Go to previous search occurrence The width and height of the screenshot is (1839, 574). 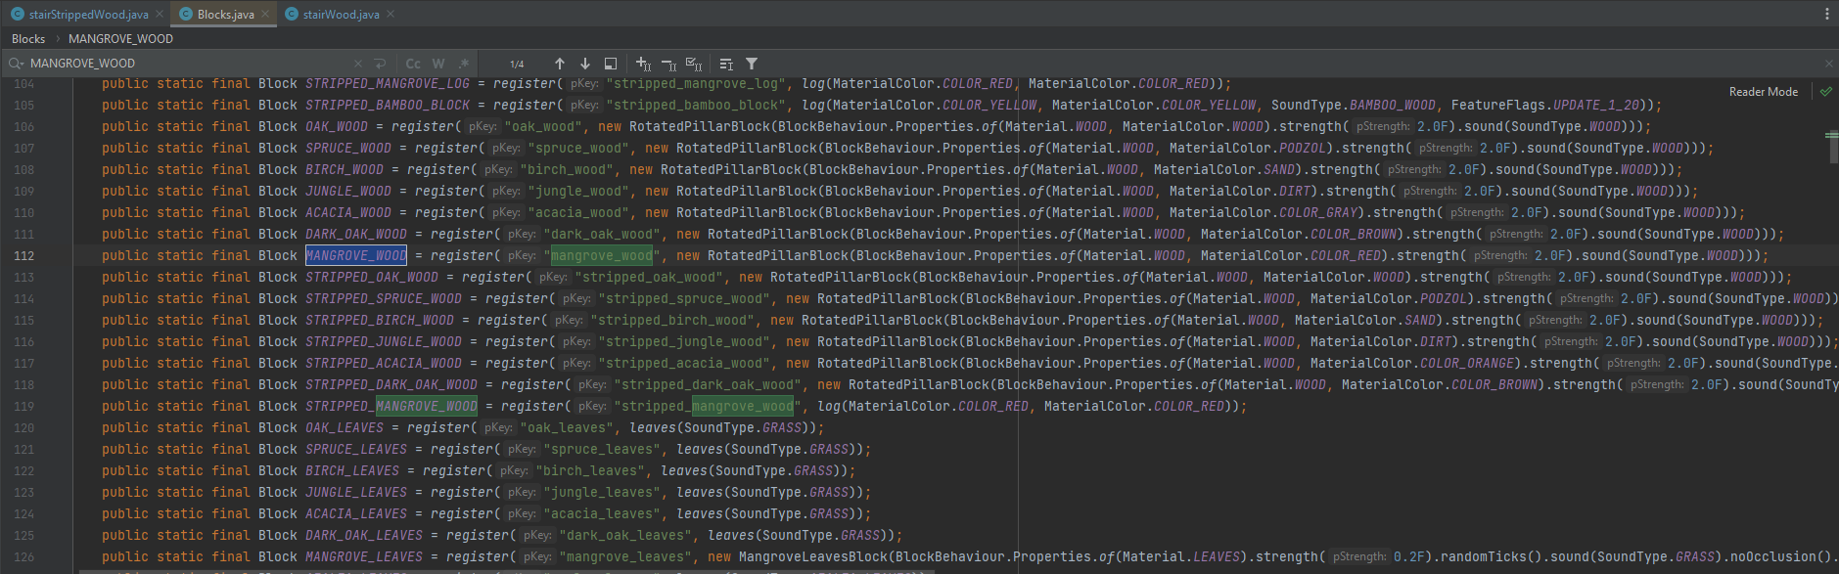pos(559,64)
